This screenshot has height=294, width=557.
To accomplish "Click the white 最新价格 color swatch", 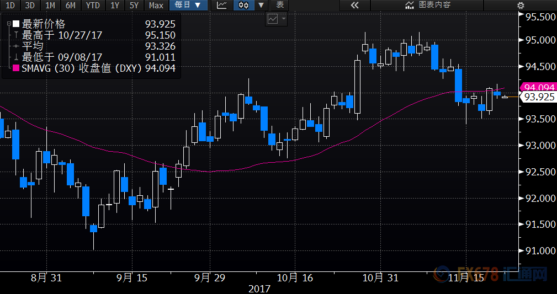I will pyautogui.click(x=16, y=24).
